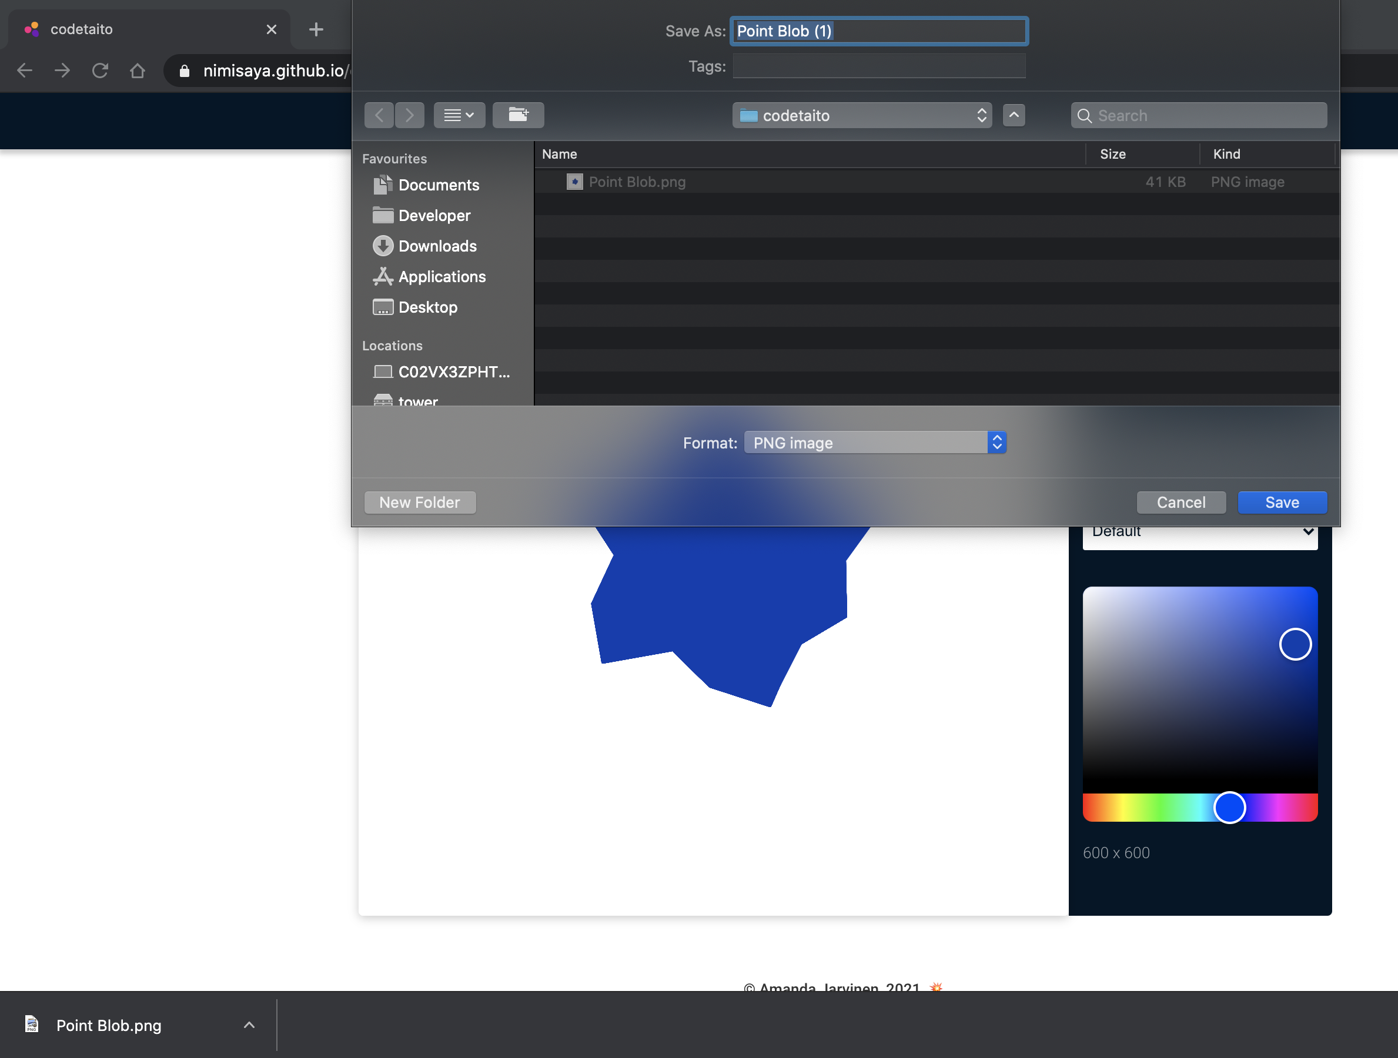Image resolution: width=1398 pixels, height=1058 pixels.
Task: Open a new browser tab
Action: (316, 29)
